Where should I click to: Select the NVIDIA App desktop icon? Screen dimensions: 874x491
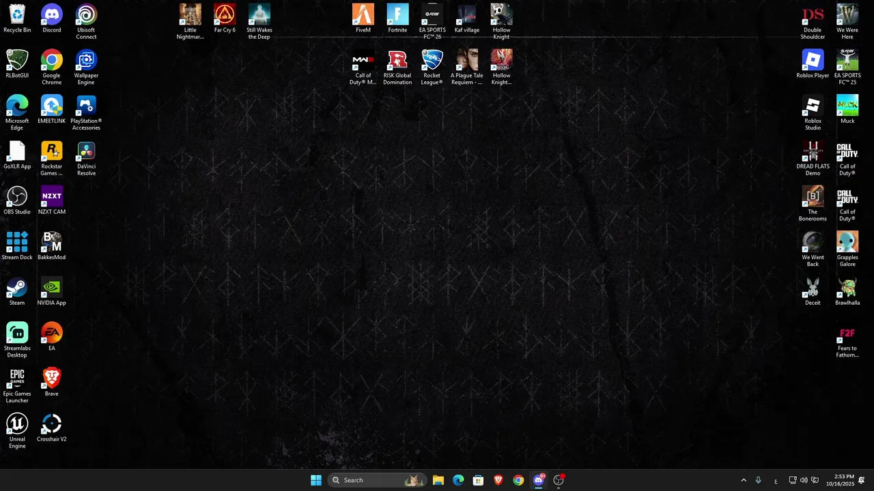pyautogui.click(x=52, y=292)
